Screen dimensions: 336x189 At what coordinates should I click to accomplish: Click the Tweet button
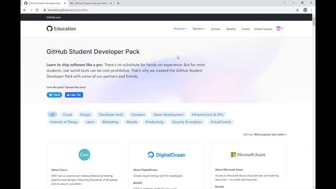pos(55,95)
